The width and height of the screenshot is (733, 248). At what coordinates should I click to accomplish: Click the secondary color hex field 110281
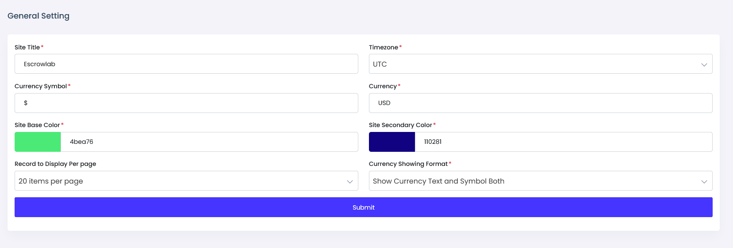563,142
